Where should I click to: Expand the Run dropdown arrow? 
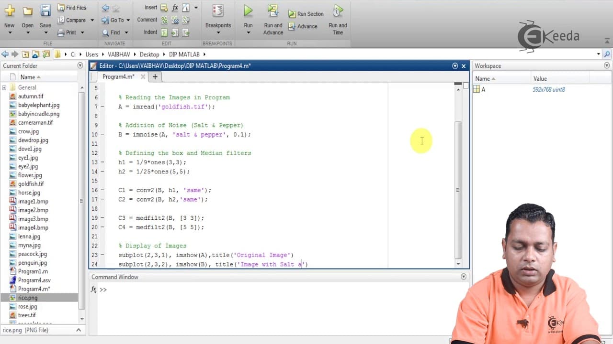[x=248, y=32]
